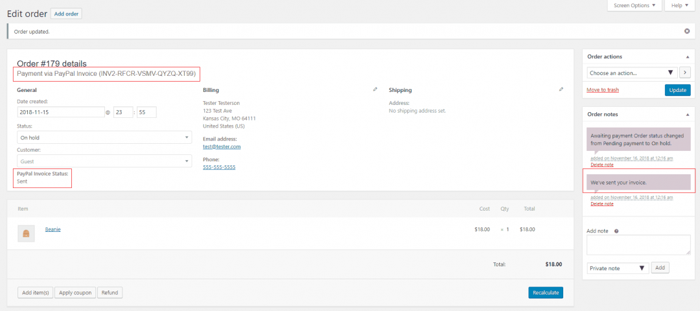Image resolution: width=700 pixels, height=311 pixels.
Task: Click the test@tester.com email link
Action: point(222,146)
